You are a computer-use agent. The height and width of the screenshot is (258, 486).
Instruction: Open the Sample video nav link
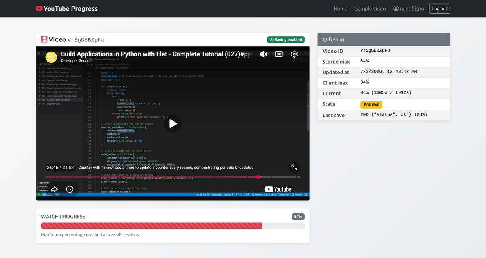point(370,9)
